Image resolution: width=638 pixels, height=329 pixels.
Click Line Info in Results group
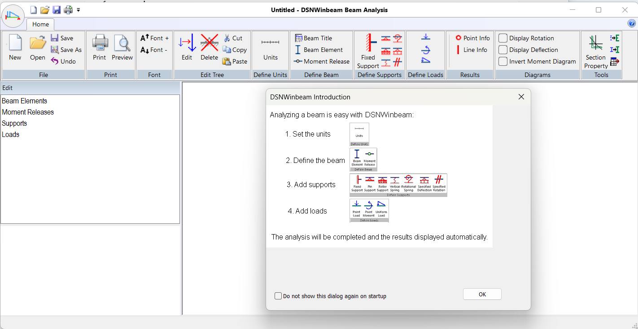click(471, 50)
